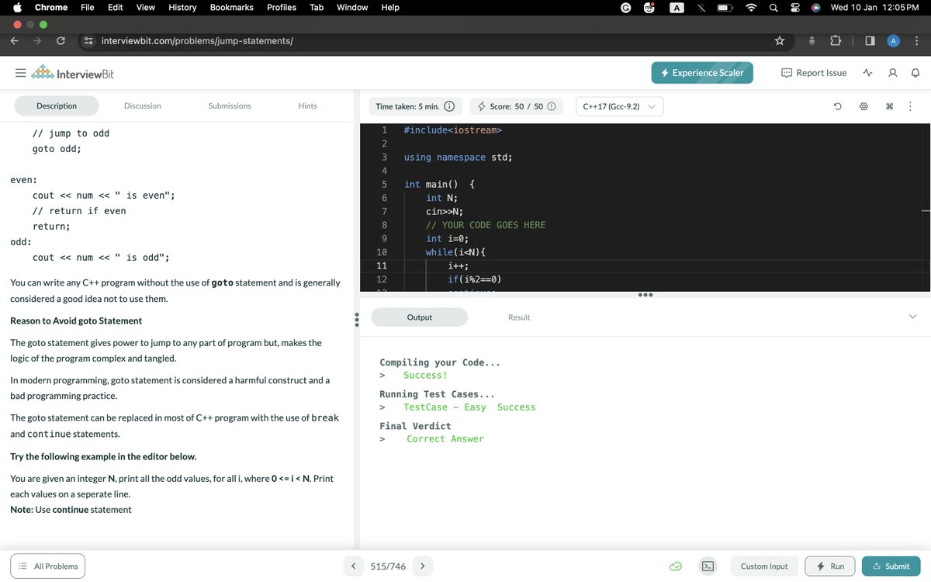
Task: Open Chrome three-dot menu
Action: [x=916, y=40]
